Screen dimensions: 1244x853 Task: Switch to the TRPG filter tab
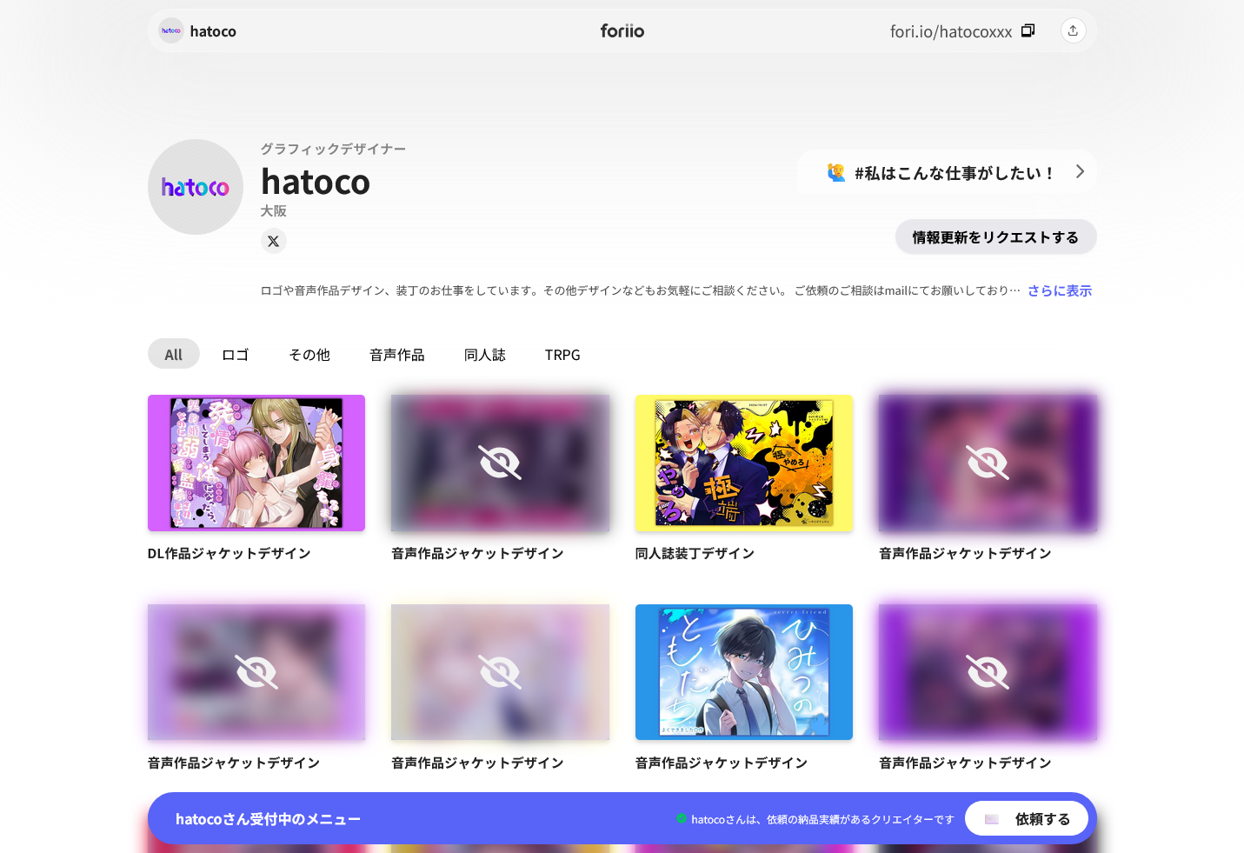click(562, 354)
